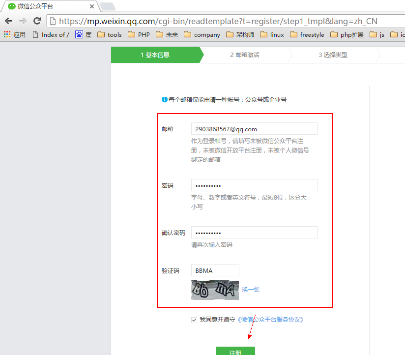The height and width of the screenshot is (355, 405).
Task: Open the Baidu paw bookmark
Action: (x=83, y=34)
